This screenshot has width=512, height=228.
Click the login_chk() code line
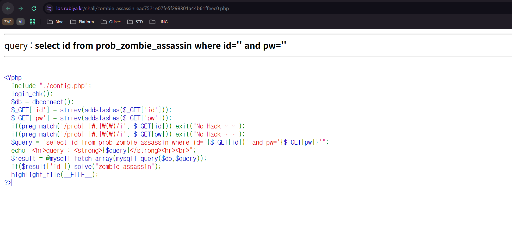(x=32, y=94)
